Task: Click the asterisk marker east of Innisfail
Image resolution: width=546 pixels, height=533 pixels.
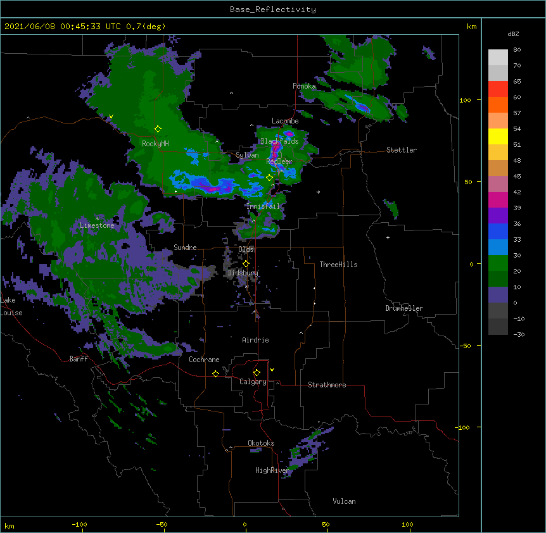Action: (318, 192)
